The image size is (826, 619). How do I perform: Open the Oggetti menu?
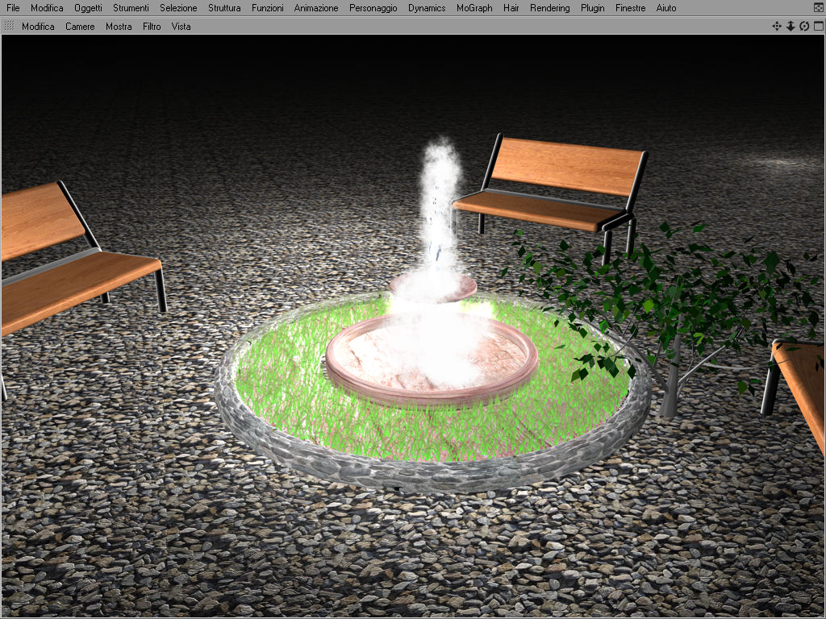[88, 8]
